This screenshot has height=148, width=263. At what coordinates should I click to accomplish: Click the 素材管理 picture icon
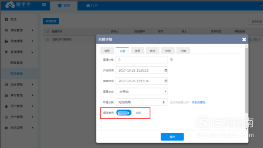pos(6,95)
